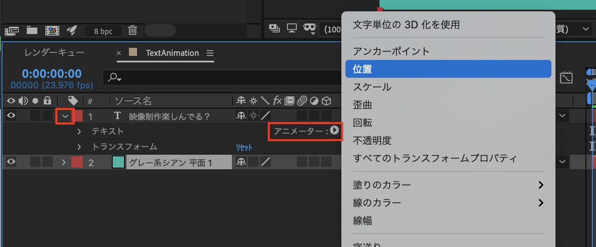Click the 0:00:00:00 current timecode
Screen dimensions: 596x247
click(52, 74)
